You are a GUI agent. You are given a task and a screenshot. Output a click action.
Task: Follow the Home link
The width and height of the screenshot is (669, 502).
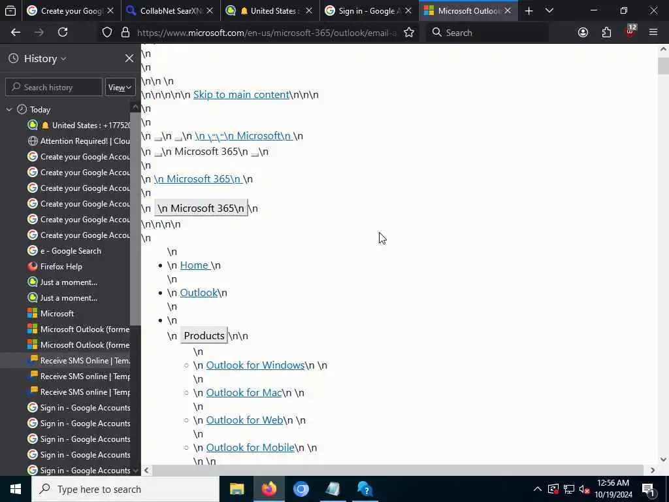(194, 265)
